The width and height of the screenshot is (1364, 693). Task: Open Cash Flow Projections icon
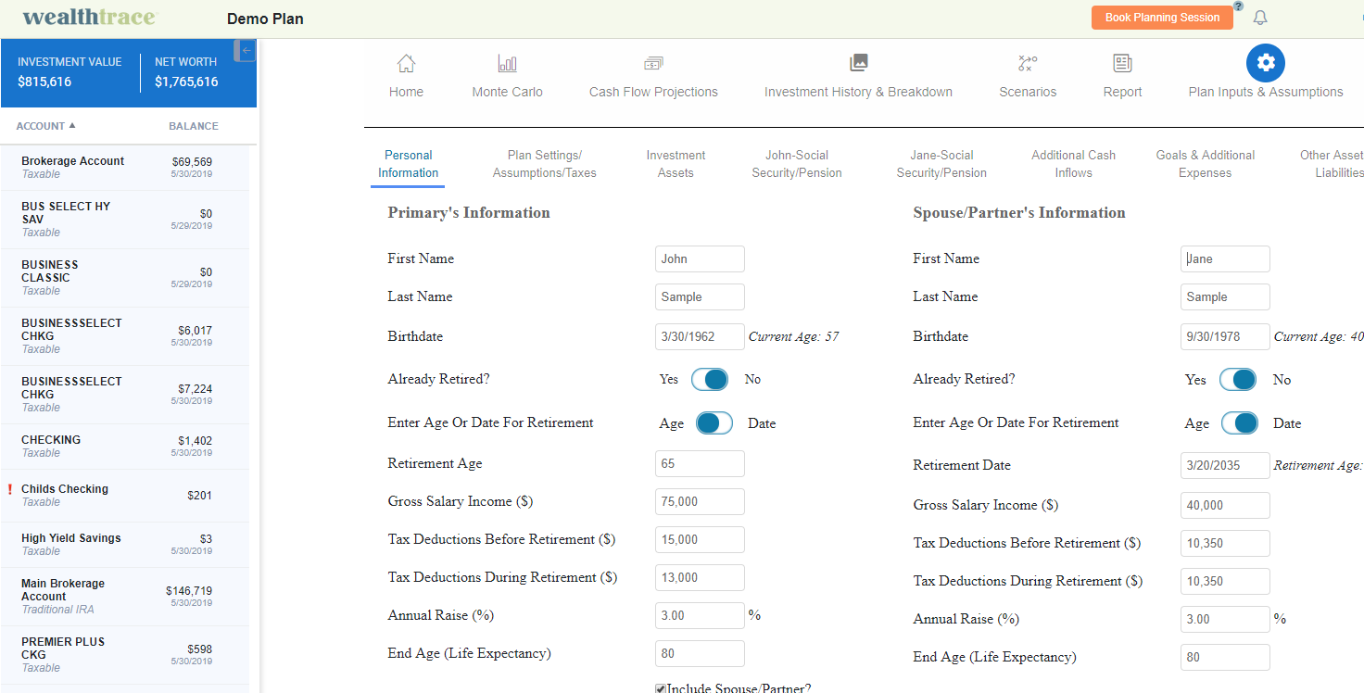[x=653, y=63]
